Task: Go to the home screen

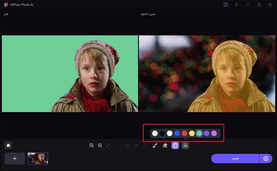Action: point(8,145)
